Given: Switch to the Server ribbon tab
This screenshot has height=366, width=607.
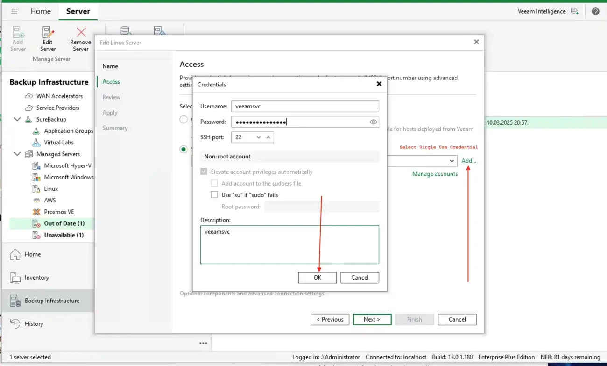Looking at the screenshot, I should coord(78,11).
